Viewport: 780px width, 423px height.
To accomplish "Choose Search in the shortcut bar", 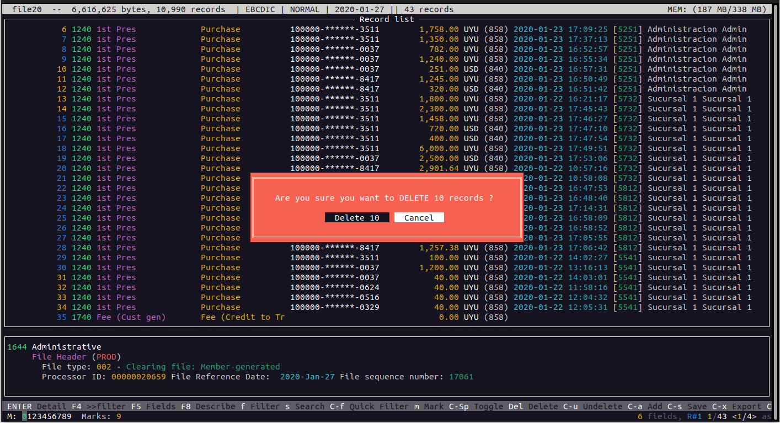I will (309, 406).
